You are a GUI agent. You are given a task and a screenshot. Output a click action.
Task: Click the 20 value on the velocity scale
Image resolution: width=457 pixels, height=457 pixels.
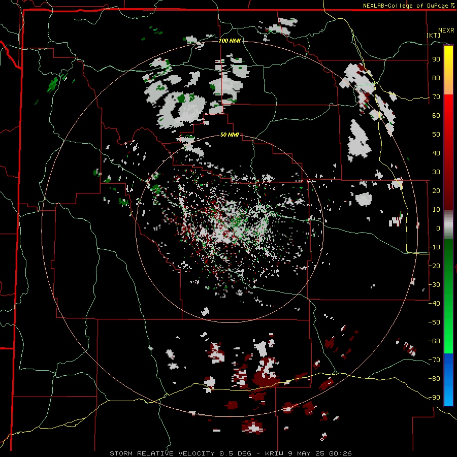click(436, 190)
